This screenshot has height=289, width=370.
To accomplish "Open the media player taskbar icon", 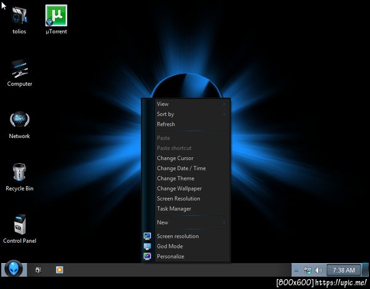I will tap(59, 270).
